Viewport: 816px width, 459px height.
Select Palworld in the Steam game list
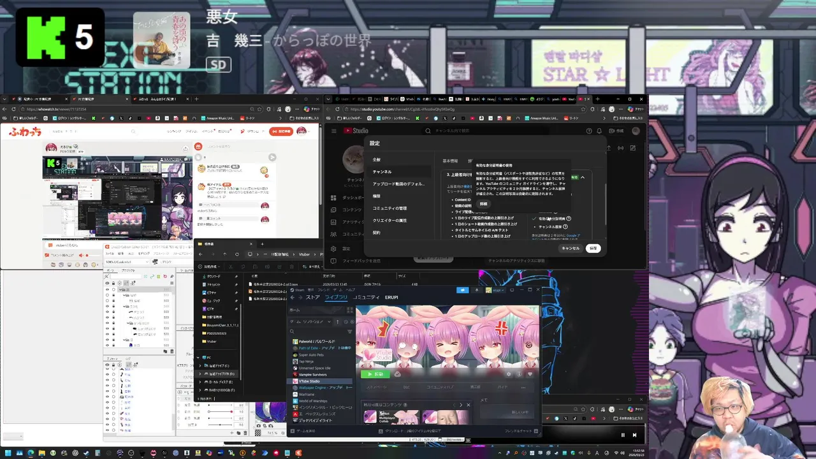317,341
